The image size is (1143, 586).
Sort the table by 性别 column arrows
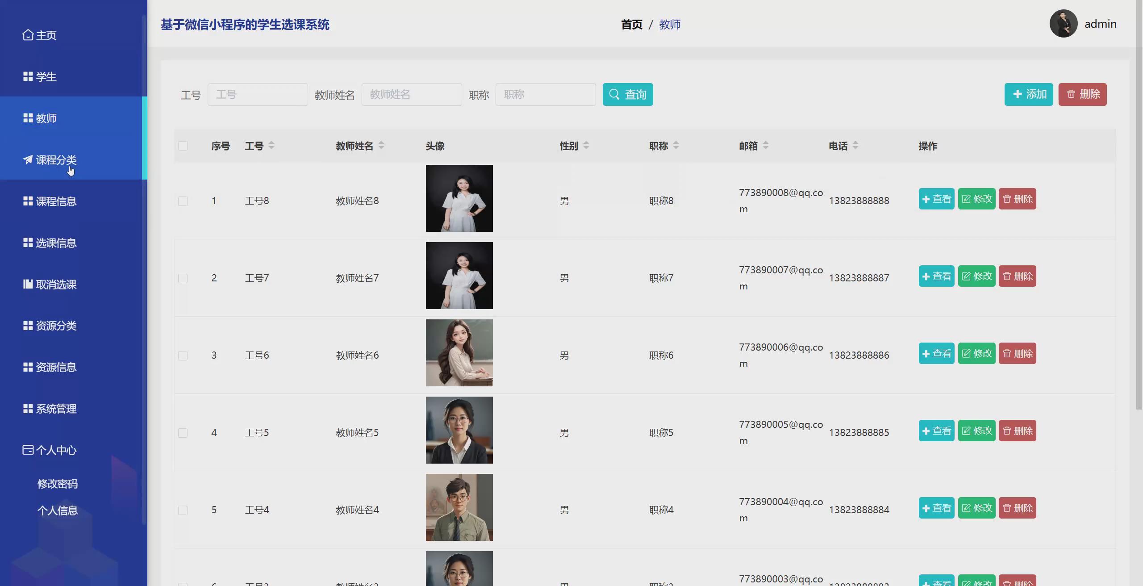point(586,145)
